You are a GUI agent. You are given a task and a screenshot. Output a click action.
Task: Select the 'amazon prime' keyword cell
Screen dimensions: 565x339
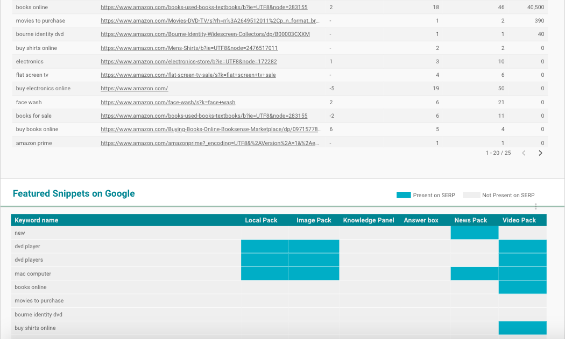(x=34, y=143)
